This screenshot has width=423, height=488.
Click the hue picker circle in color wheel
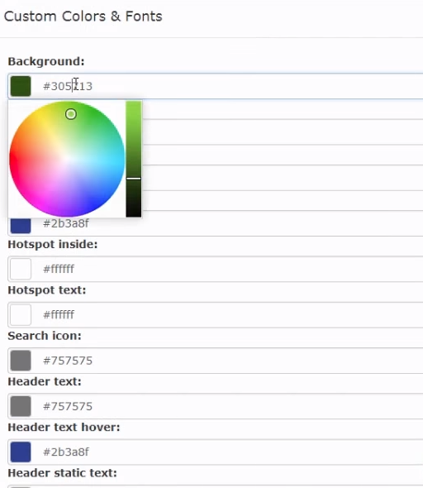point(71,114)
